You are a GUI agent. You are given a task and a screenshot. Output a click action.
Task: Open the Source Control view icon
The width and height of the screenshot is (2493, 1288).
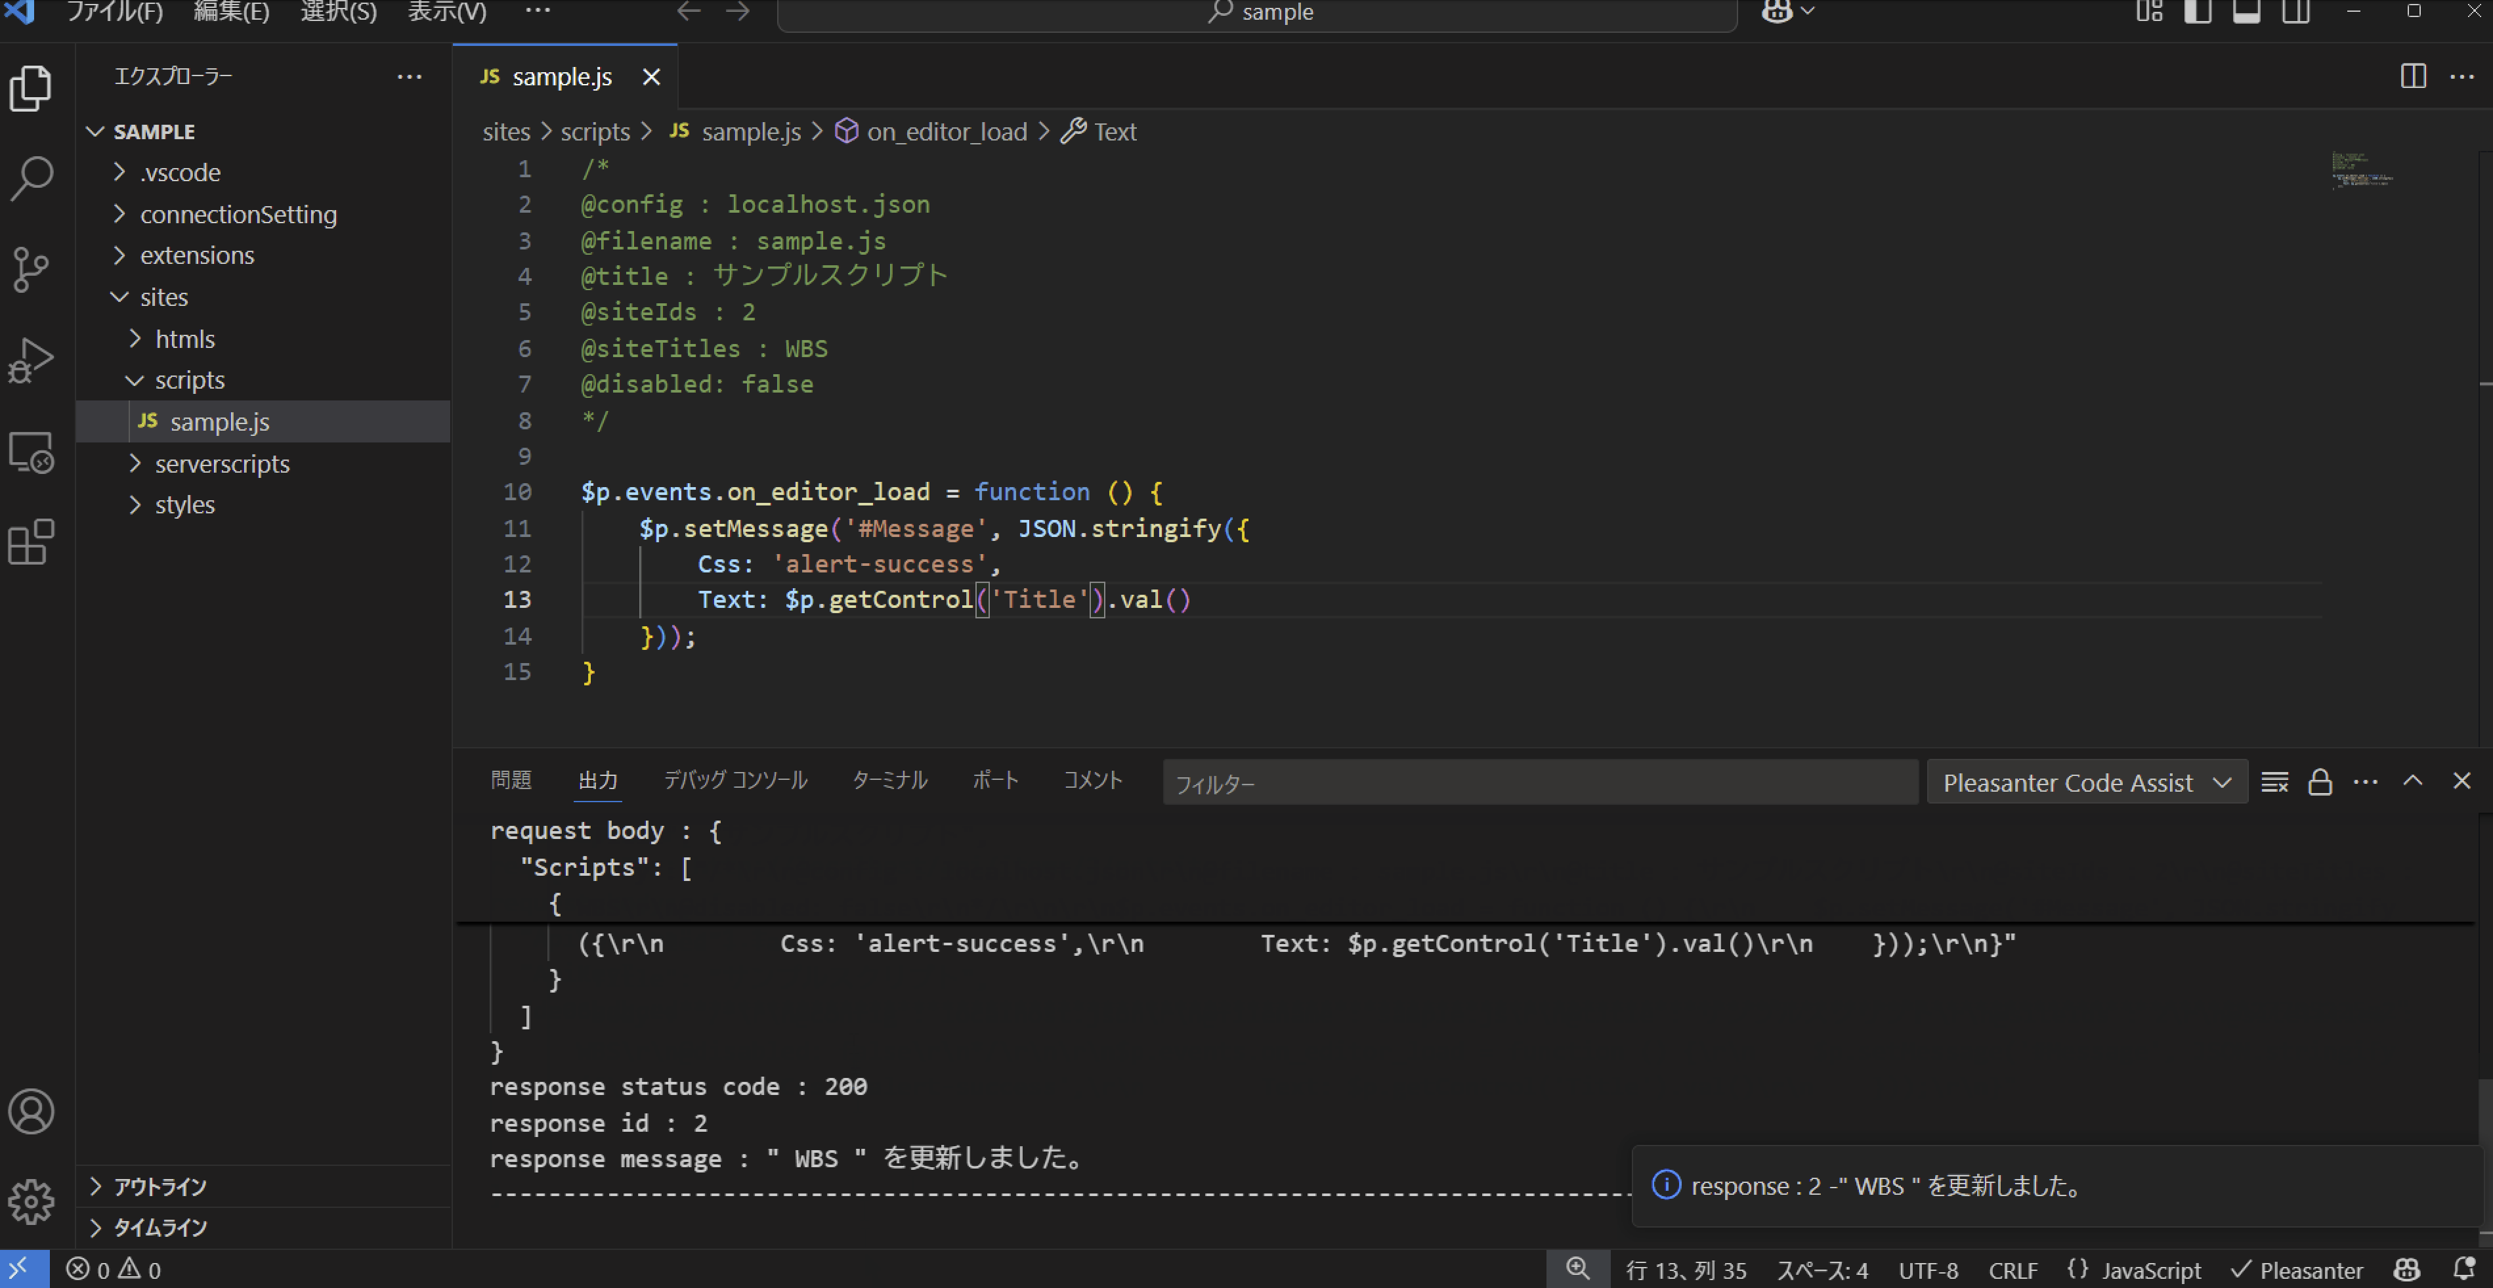[x=31, y=269]
